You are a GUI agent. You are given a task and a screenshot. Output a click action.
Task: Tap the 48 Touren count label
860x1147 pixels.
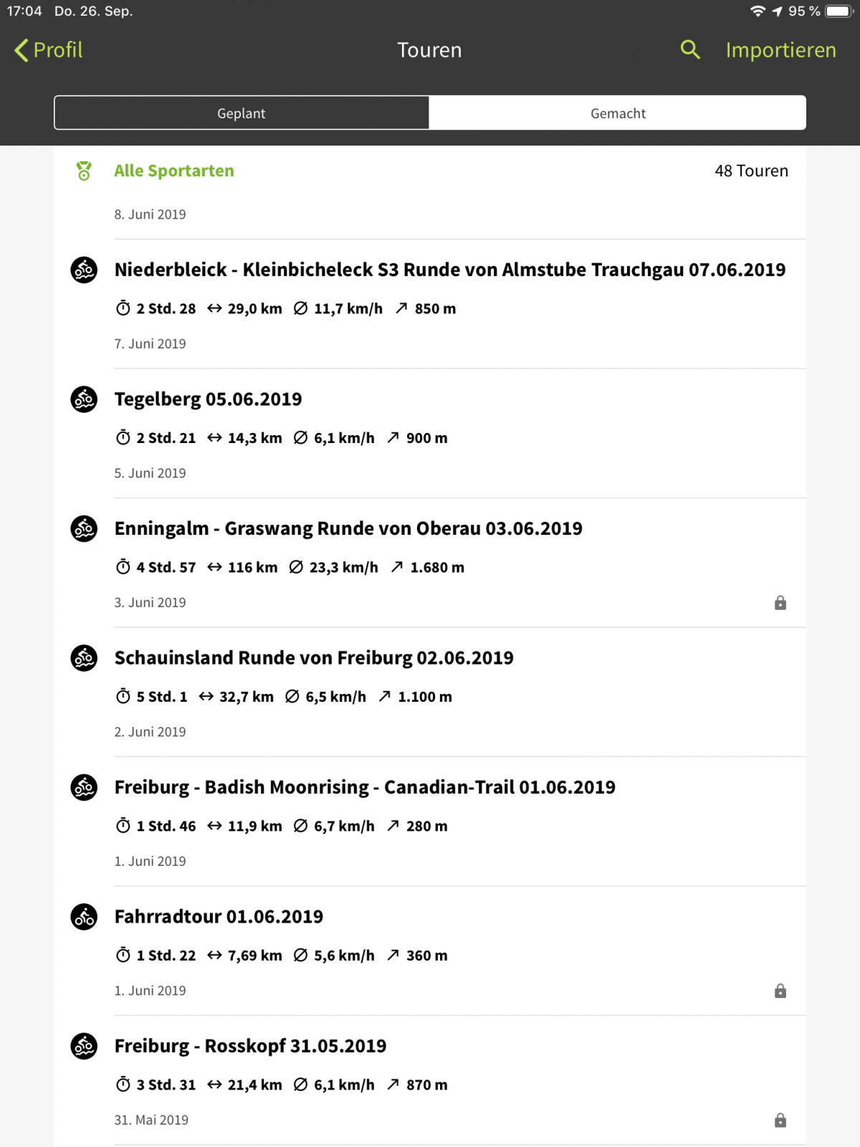(x=751, y=171)
